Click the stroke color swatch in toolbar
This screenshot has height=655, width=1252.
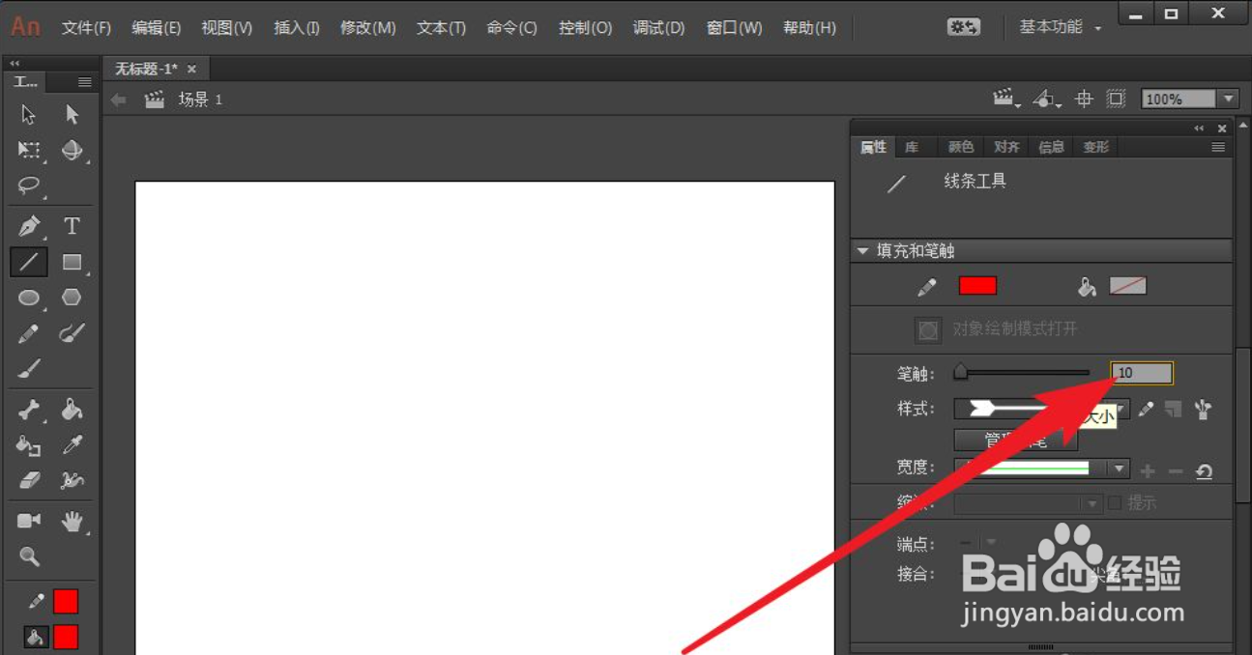coord(65,602)
